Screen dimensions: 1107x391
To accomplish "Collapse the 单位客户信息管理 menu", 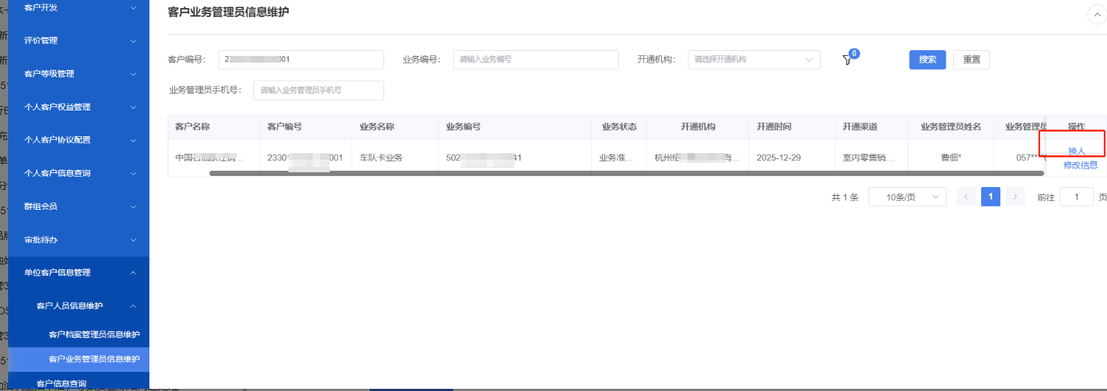I will click(79, 272).
